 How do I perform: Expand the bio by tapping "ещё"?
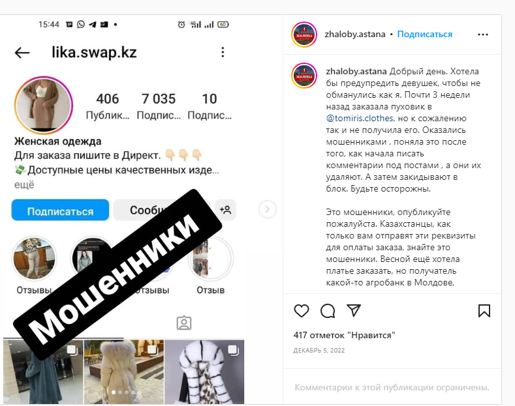24,184
